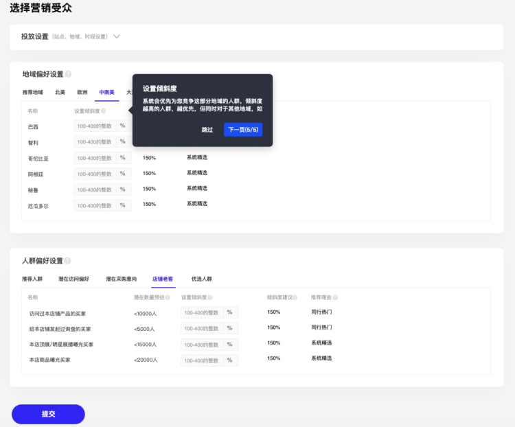
Task: Click info icon by 设置倾斜度 in audience table
Action: pos(211,298)
